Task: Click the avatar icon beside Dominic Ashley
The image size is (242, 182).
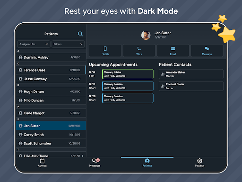Action: coord(20,57)
